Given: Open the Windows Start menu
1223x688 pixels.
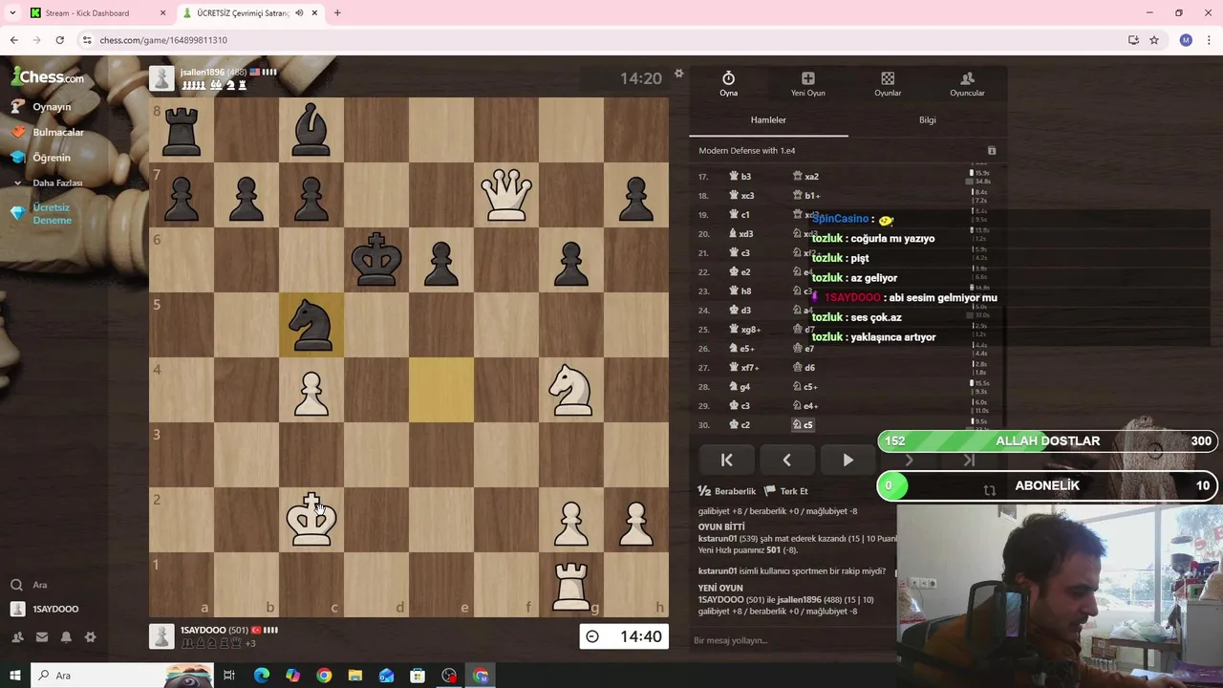Looking at the screenshot, I should (x=15, y=676).
